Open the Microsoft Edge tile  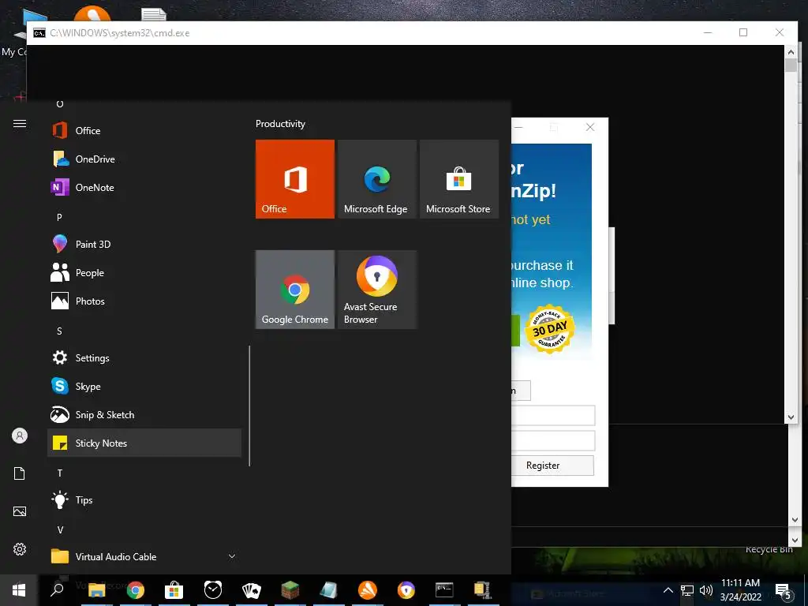pos(376,179)
